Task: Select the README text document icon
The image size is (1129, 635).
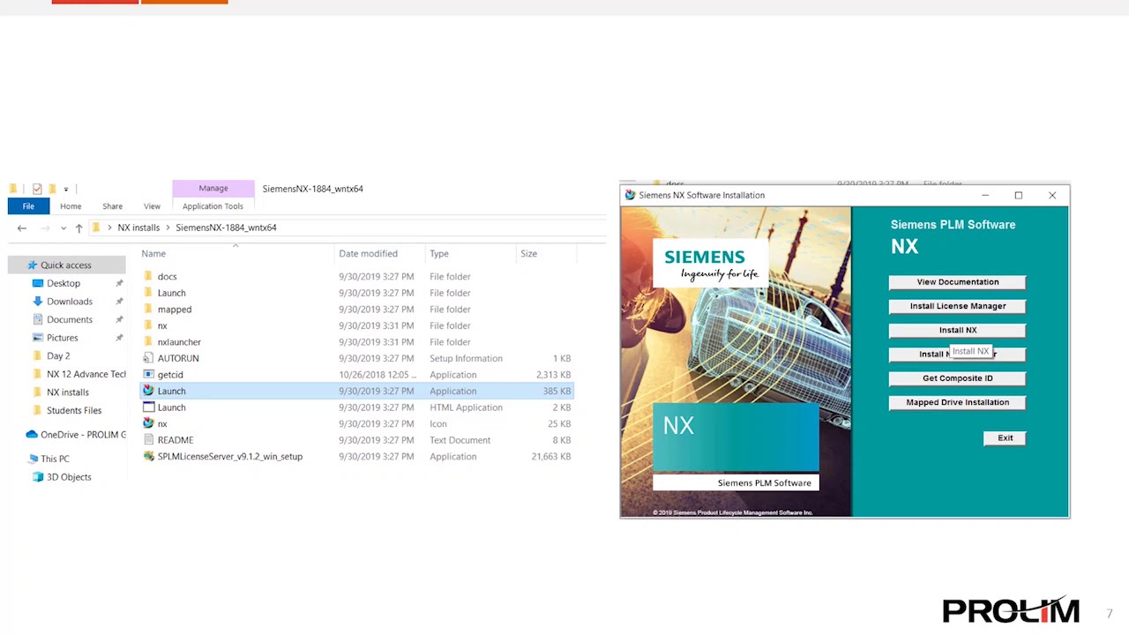Action: [x=148, y=440]
